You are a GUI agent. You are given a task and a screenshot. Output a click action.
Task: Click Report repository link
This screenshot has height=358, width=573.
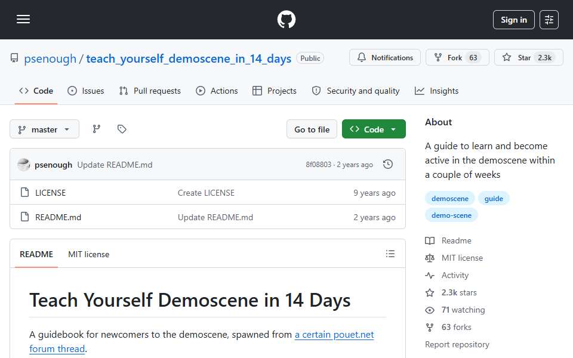(457, 344)
